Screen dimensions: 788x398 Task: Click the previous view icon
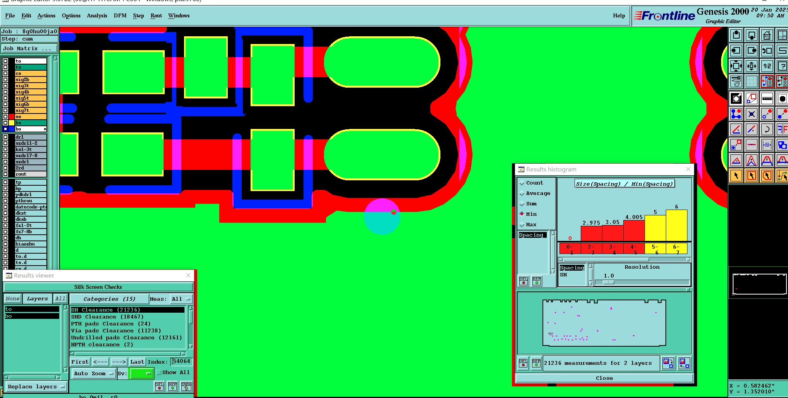pos(767,51)
